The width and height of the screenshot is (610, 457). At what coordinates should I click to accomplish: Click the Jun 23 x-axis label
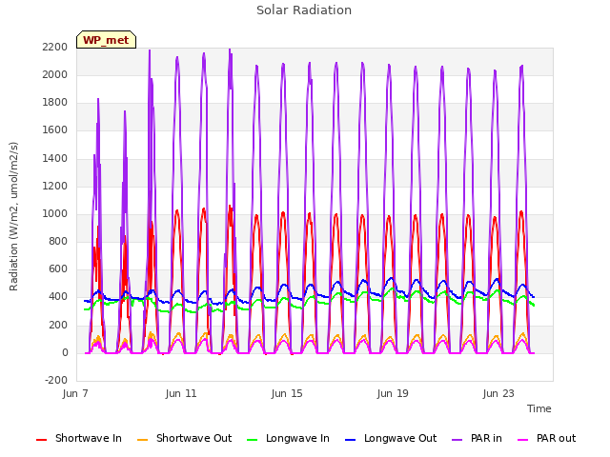point(498,393)
